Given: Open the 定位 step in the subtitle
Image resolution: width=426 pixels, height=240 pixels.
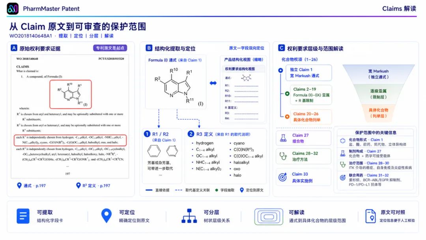Looking at the screenshot, I should [78, 36].
